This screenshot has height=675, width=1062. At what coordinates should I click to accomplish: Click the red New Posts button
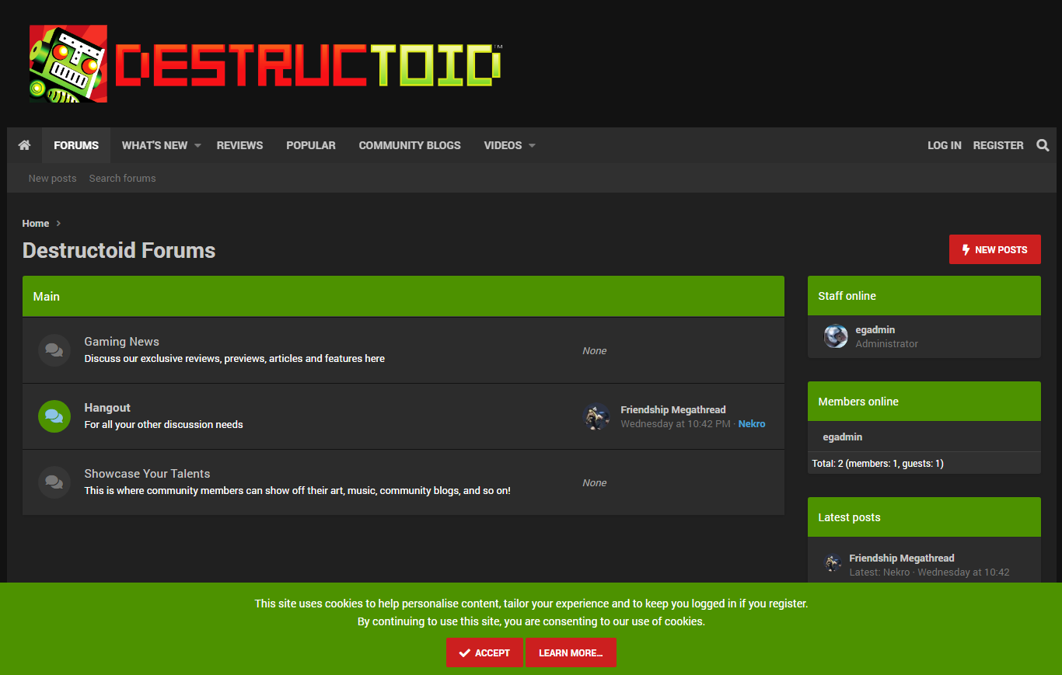[x=995, y=249]
